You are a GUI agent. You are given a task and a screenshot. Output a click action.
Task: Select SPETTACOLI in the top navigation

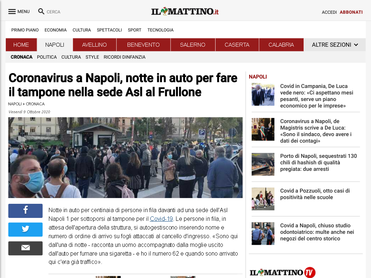tap(109, 30)
